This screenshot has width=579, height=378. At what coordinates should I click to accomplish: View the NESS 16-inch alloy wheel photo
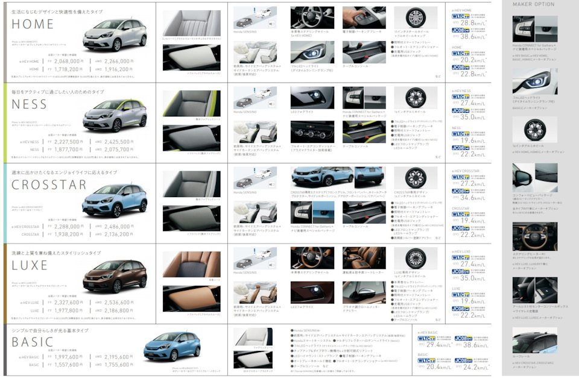(416, 98)
